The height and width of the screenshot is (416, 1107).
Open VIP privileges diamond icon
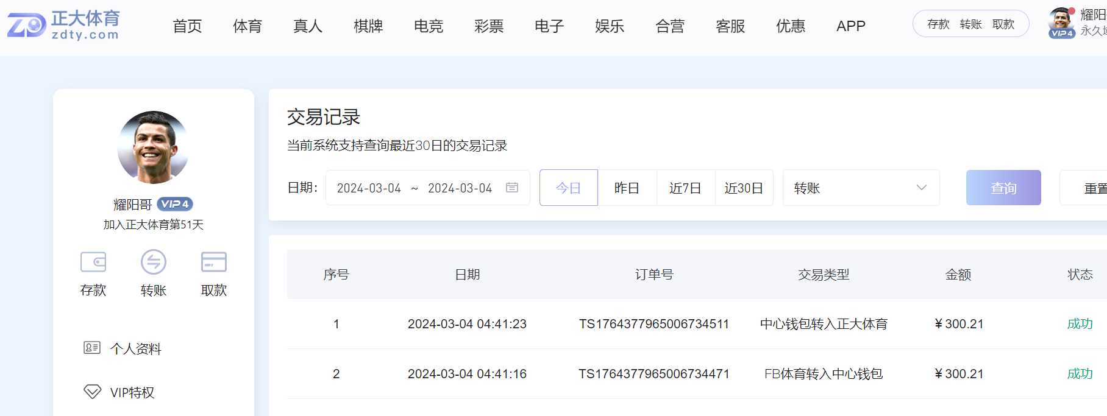point(92,392)
